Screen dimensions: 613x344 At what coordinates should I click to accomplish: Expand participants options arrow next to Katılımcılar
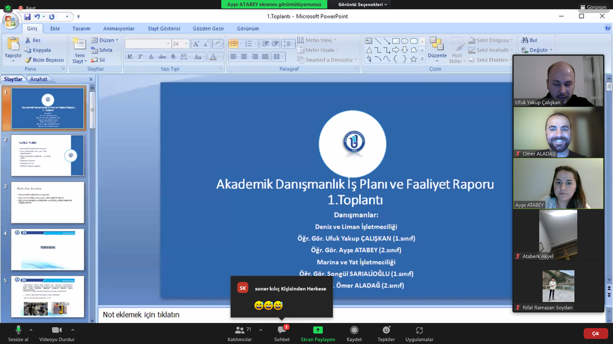click(x=261, y=330)
